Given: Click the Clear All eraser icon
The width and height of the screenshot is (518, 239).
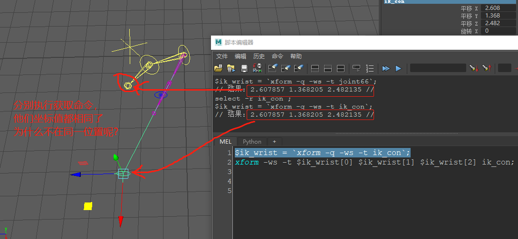Looking at the screenshot, I should pos(298,68).
